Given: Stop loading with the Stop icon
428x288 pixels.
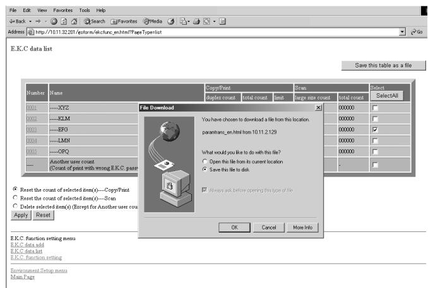Looking at the screenshot, I should 54,21.
